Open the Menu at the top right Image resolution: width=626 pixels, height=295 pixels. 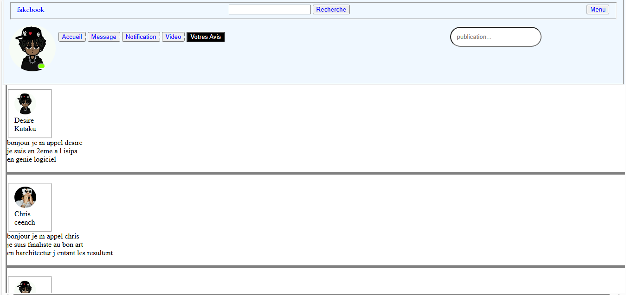click(x=598, y=9)
